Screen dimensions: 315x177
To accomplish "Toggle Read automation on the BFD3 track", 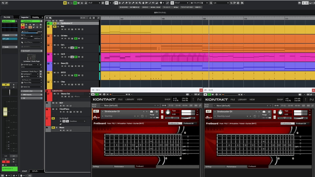I will tap(75, 75).
